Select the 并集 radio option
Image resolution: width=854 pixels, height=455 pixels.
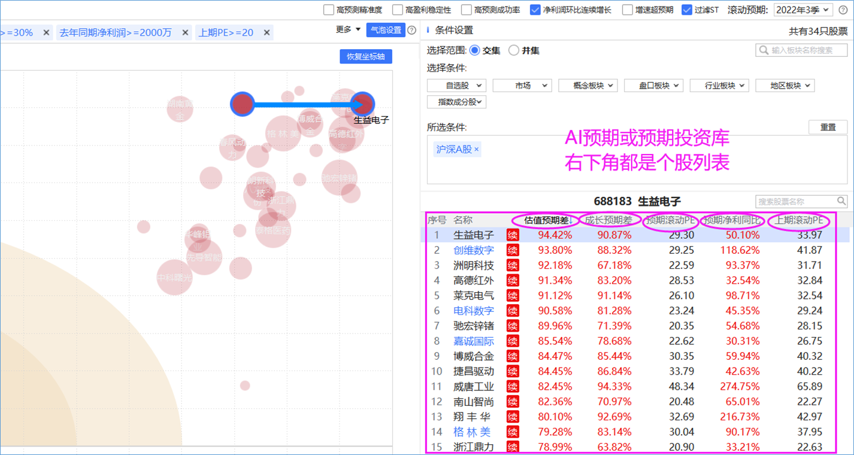pyautogui.click(x=513, y=50)
